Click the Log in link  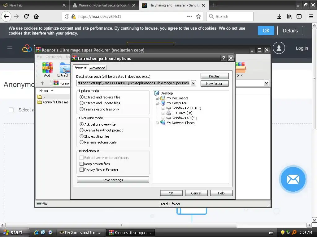coord(302,48)
